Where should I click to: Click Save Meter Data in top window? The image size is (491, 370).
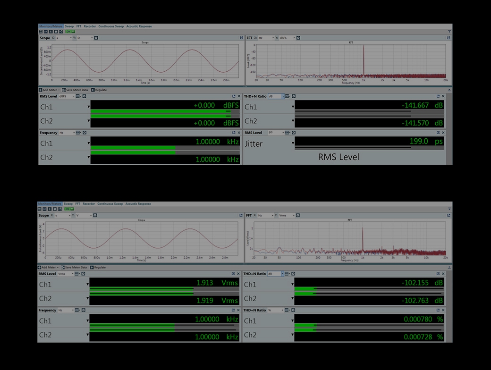pos(75,90)
